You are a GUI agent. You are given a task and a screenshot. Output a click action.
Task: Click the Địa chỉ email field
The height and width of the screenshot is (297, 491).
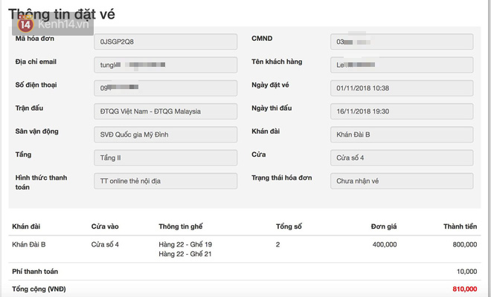166,65
